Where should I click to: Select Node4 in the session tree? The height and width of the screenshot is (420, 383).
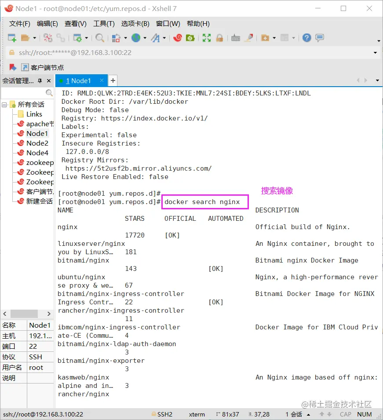(37, 153)
